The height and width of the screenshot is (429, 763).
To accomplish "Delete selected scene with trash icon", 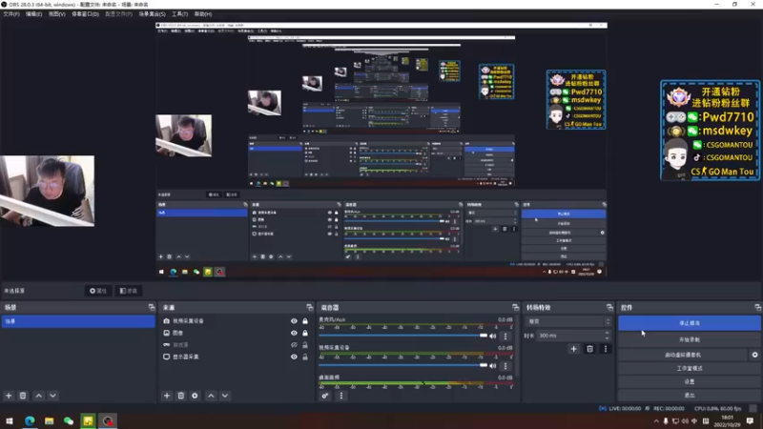I will click(23, 396).
